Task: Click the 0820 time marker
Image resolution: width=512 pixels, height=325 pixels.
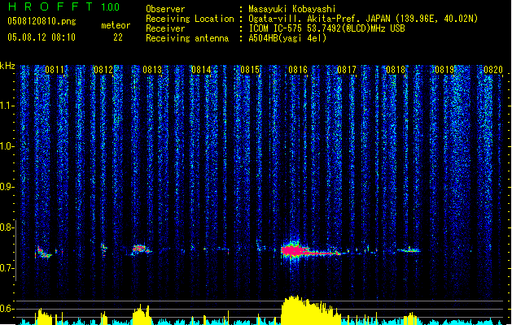Action: click(x=493, y=70)
